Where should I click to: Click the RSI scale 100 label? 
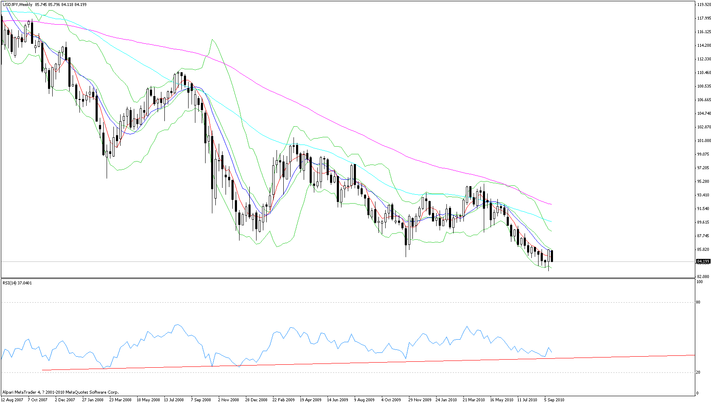(700, 282)
